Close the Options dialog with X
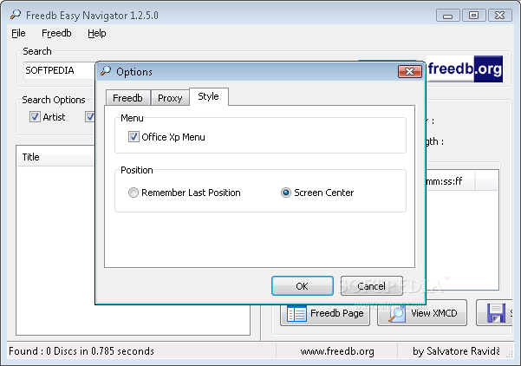This screenshot has width=521, height=366. pos(410,71)
